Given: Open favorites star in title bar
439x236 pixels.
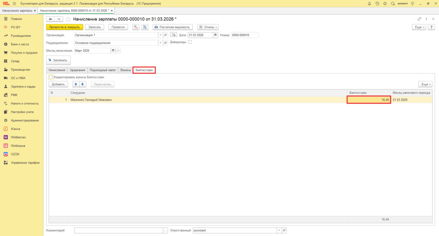Looking at the screenshot, I should point(385,3).
